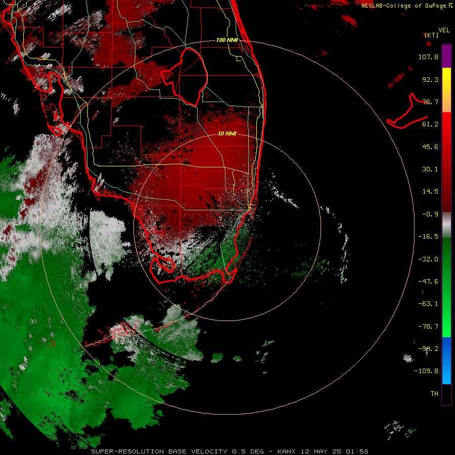Click the 61.2 velocity scale value
The height and width of the screenshot is (455, 455).
point(430,124)
